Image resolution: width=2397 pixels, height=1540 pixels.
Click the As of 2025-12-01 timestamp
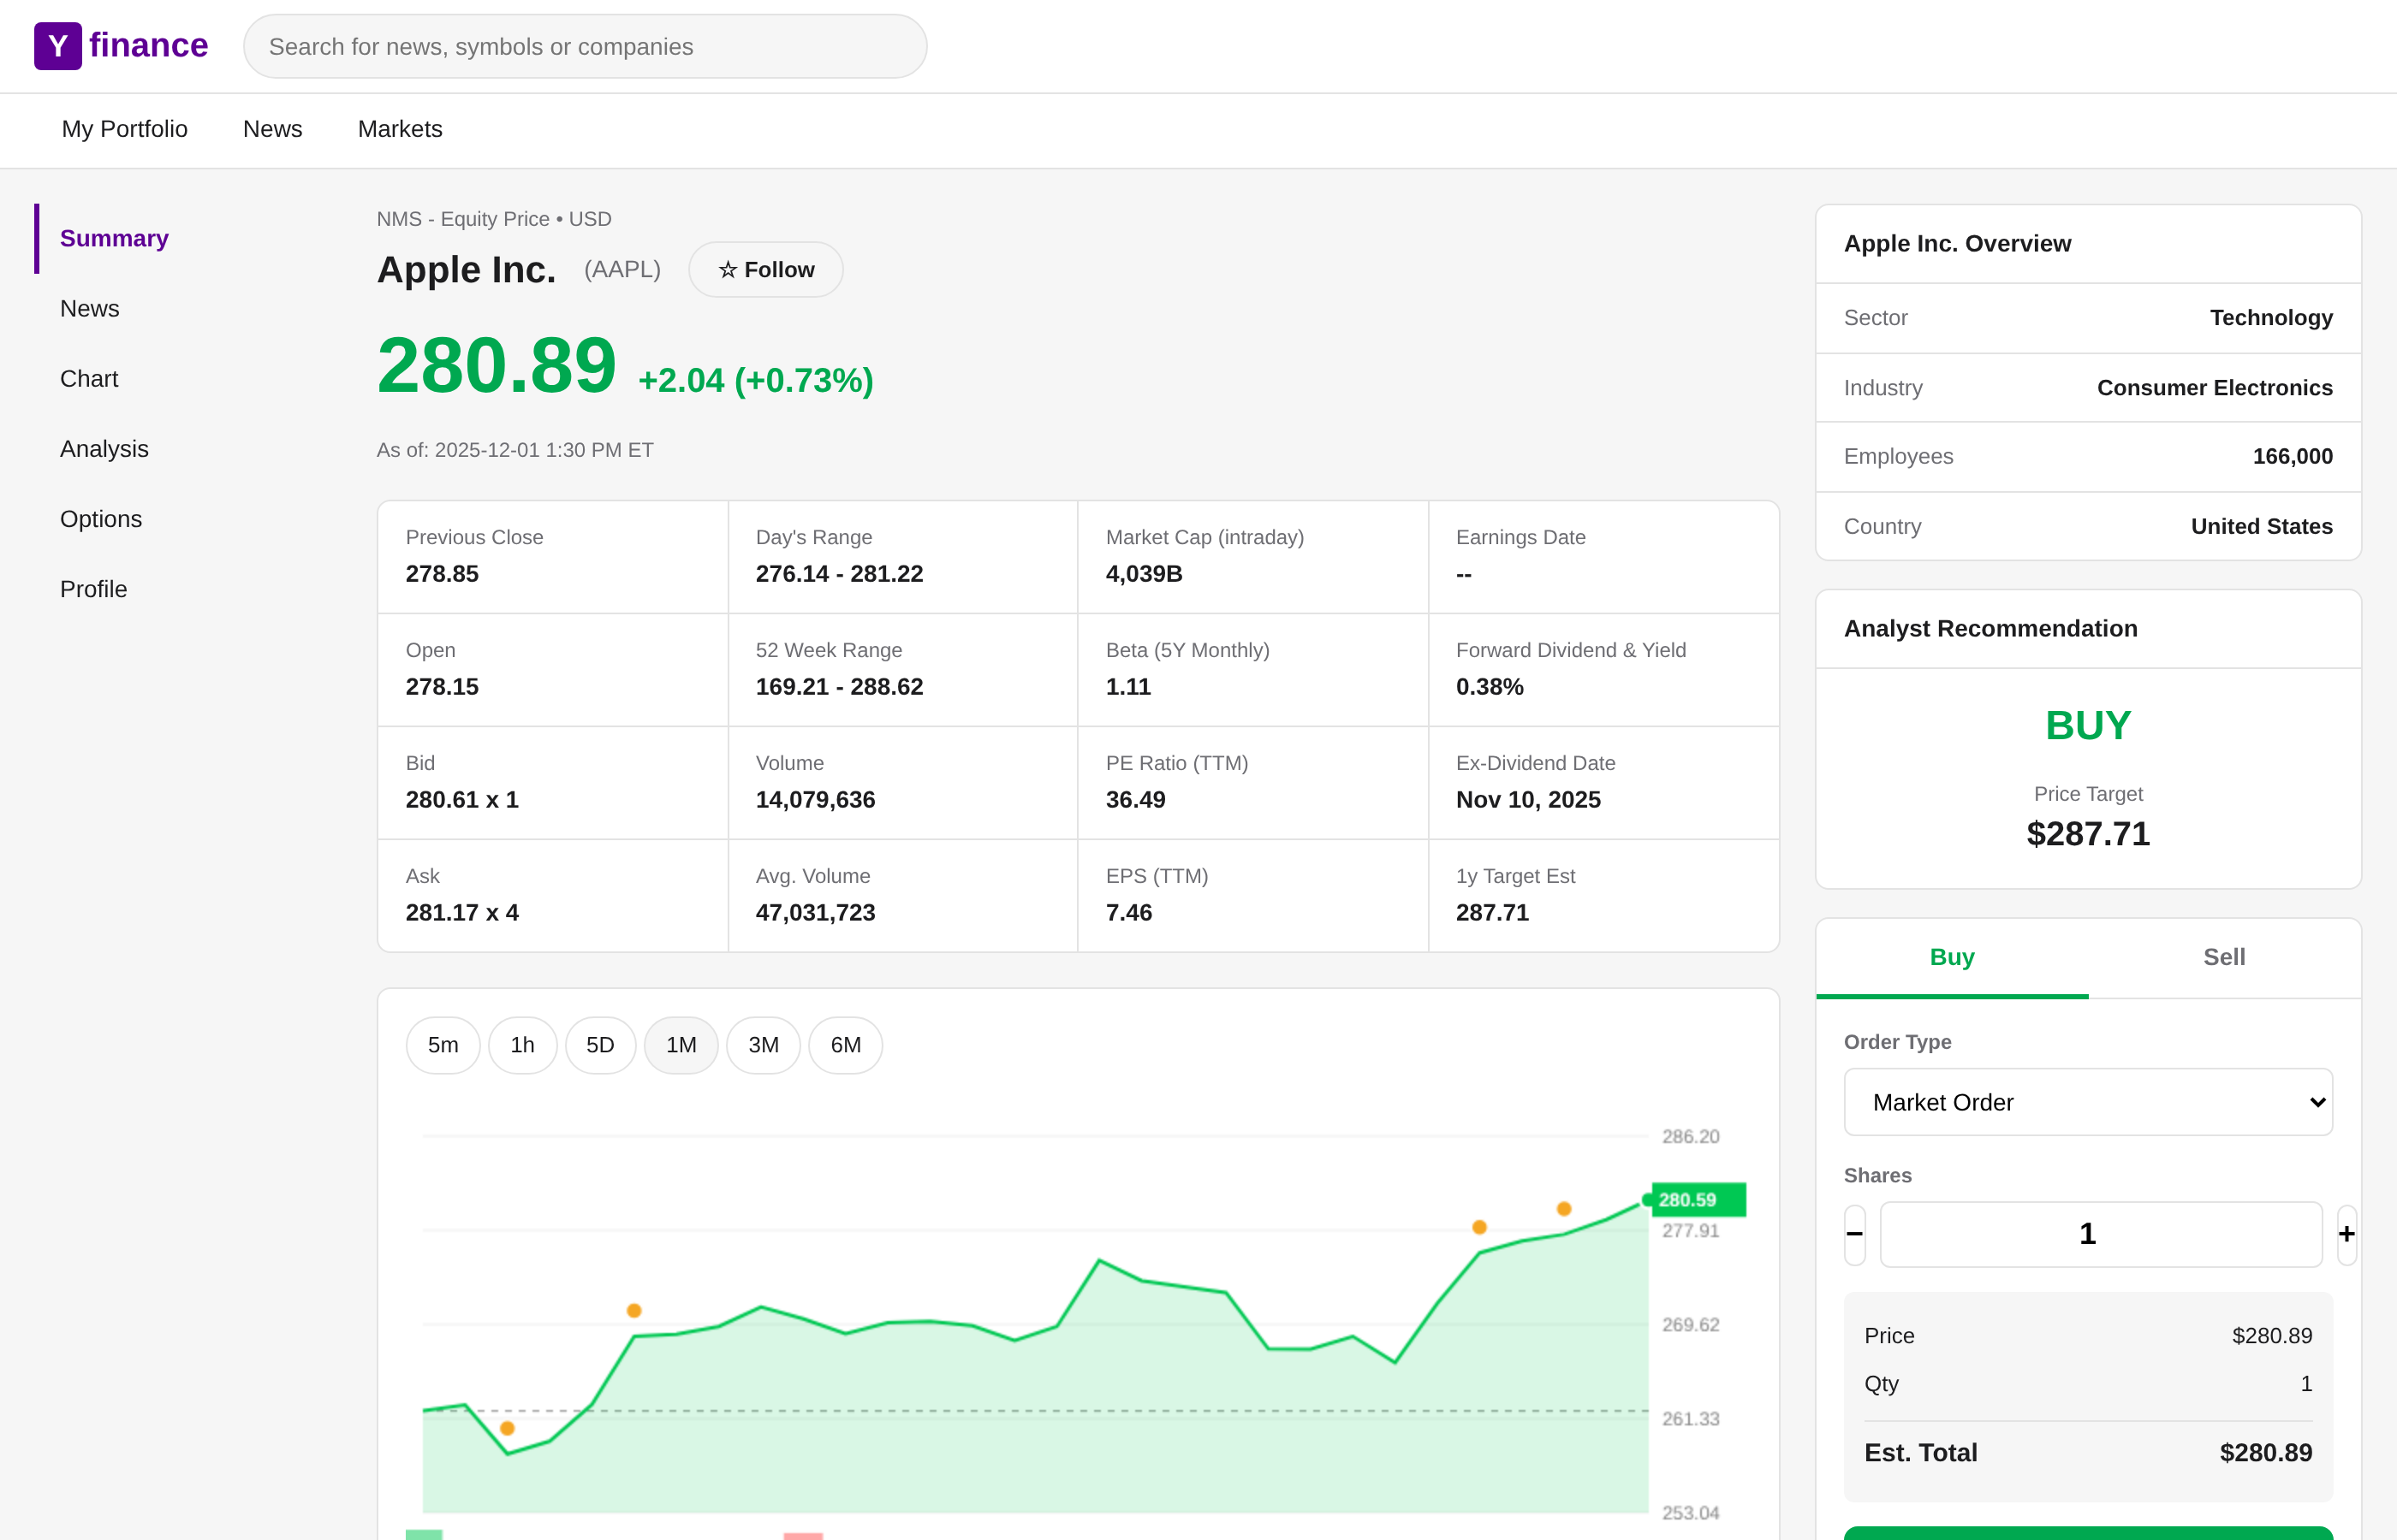(x=515, y=450)
